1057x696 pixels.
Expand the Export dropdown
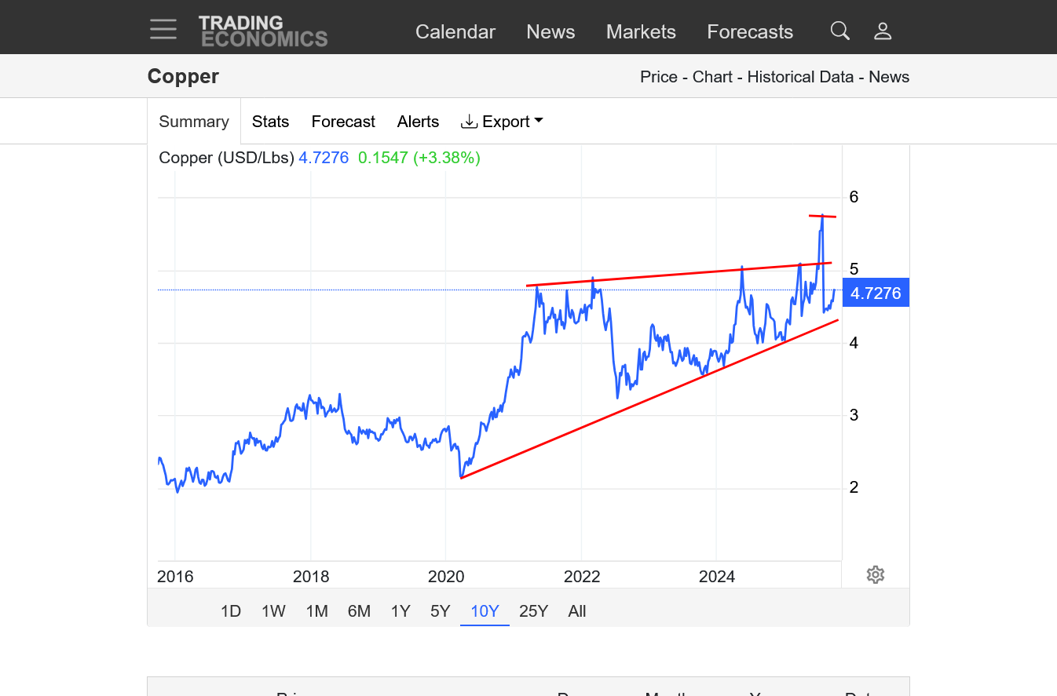point(503,122)
